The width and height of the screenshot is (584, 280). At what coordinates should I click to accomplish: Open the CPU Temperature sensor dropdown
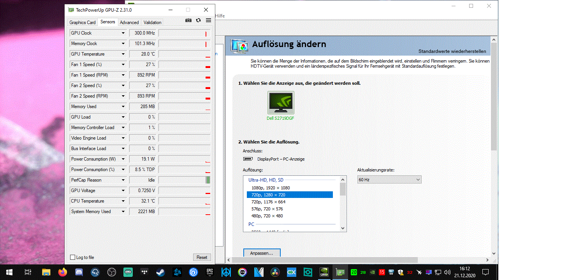click(123, 201)
